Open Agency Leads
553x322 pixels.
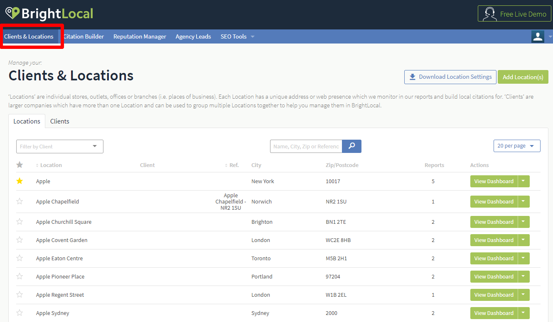193,36
